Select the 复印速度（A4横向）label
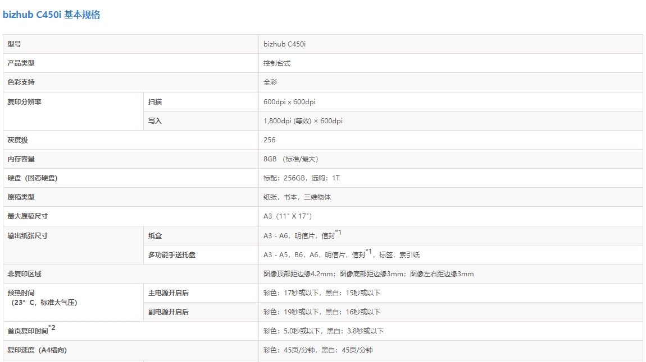 click(x=37, y=350)
